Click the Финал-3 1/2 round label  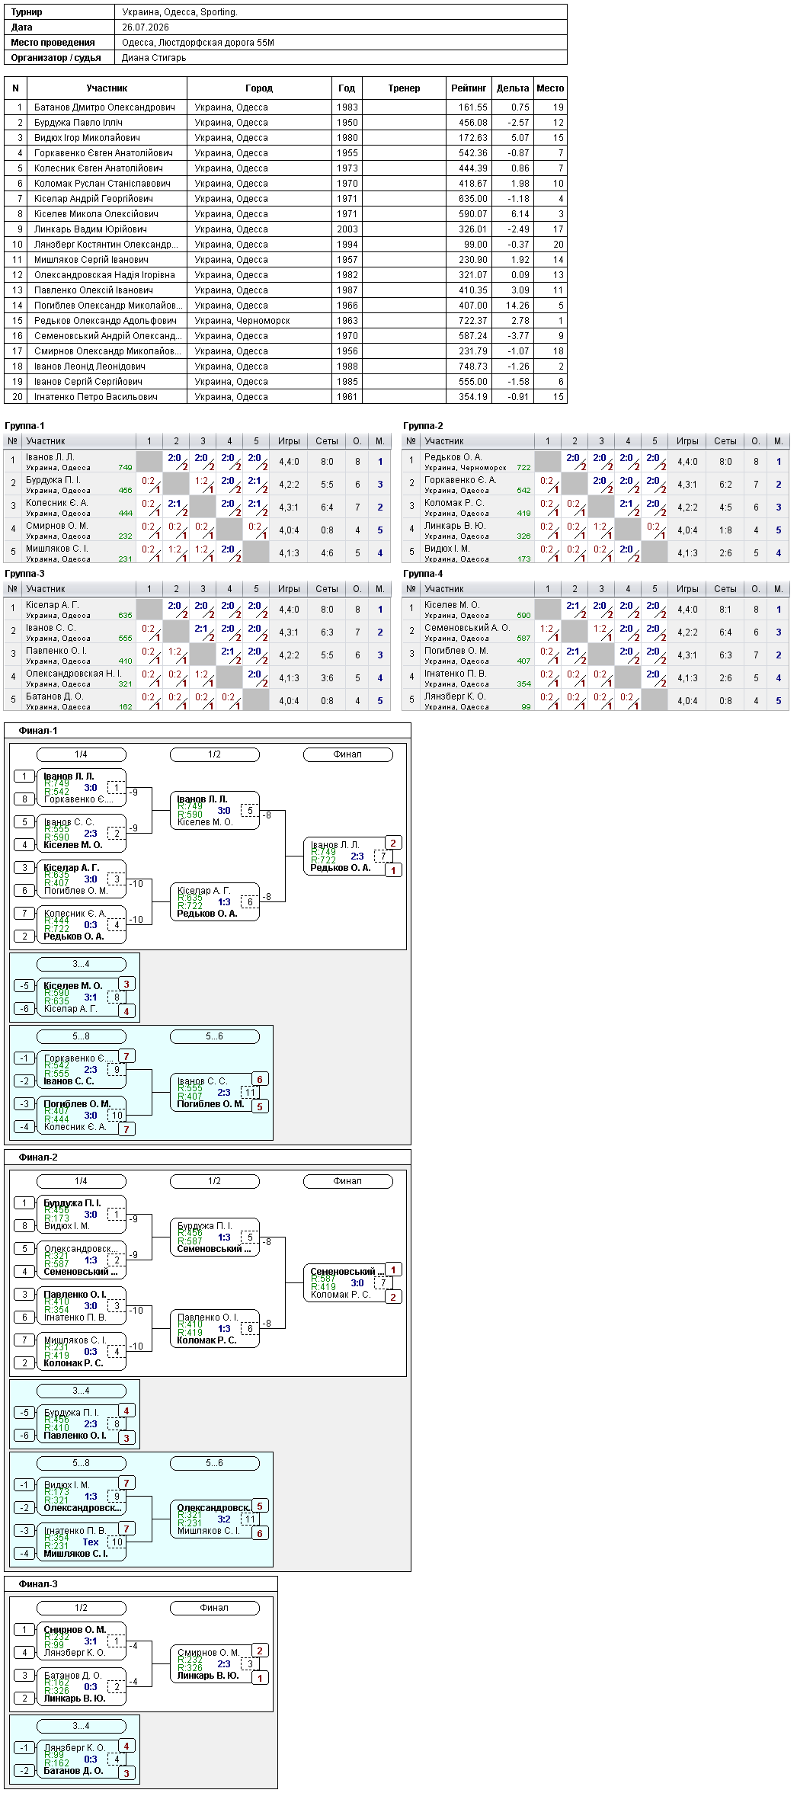[x=81, y=1608]
